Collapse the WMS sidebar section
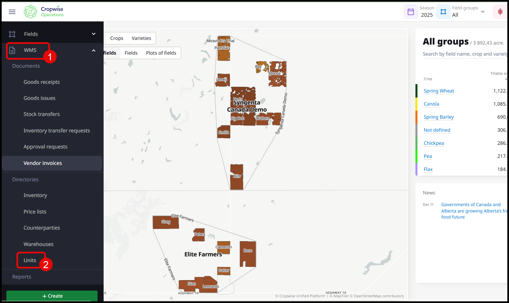 point(94,50)
